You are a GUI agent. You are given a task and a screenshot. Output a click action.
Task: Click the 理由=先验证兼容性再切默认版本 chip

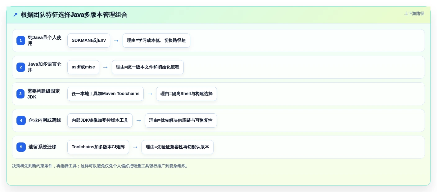pyautogui.click(x=178, y=147)
